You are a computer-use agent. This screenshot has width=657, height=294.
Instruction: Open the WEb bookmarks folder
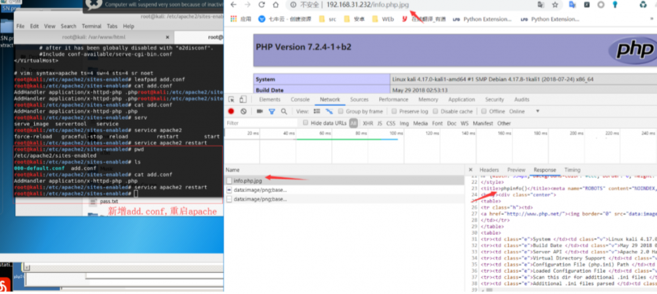[382, 19]
